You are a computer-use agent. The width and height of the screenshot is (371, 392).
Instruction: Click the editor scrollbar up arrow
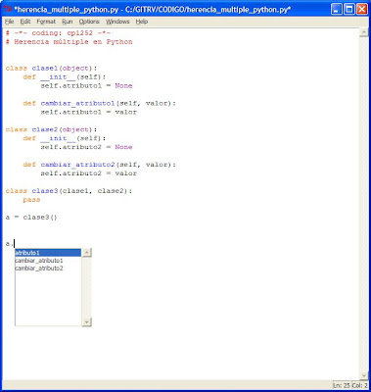[364, 32]
